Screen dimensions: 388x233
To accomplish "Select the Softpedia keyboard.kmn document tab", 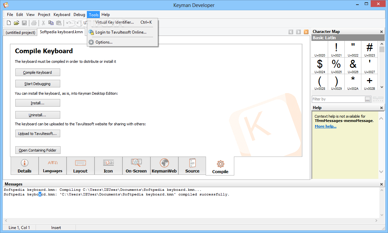I will click(x=61, y=32).
